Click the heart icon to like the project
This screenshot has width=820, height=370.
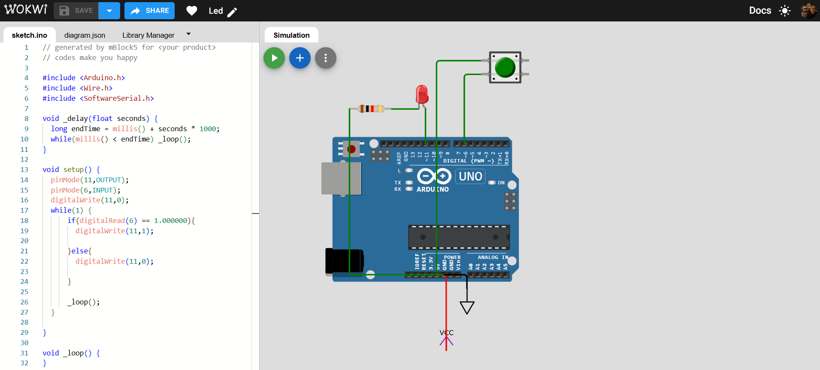point(192,11)
